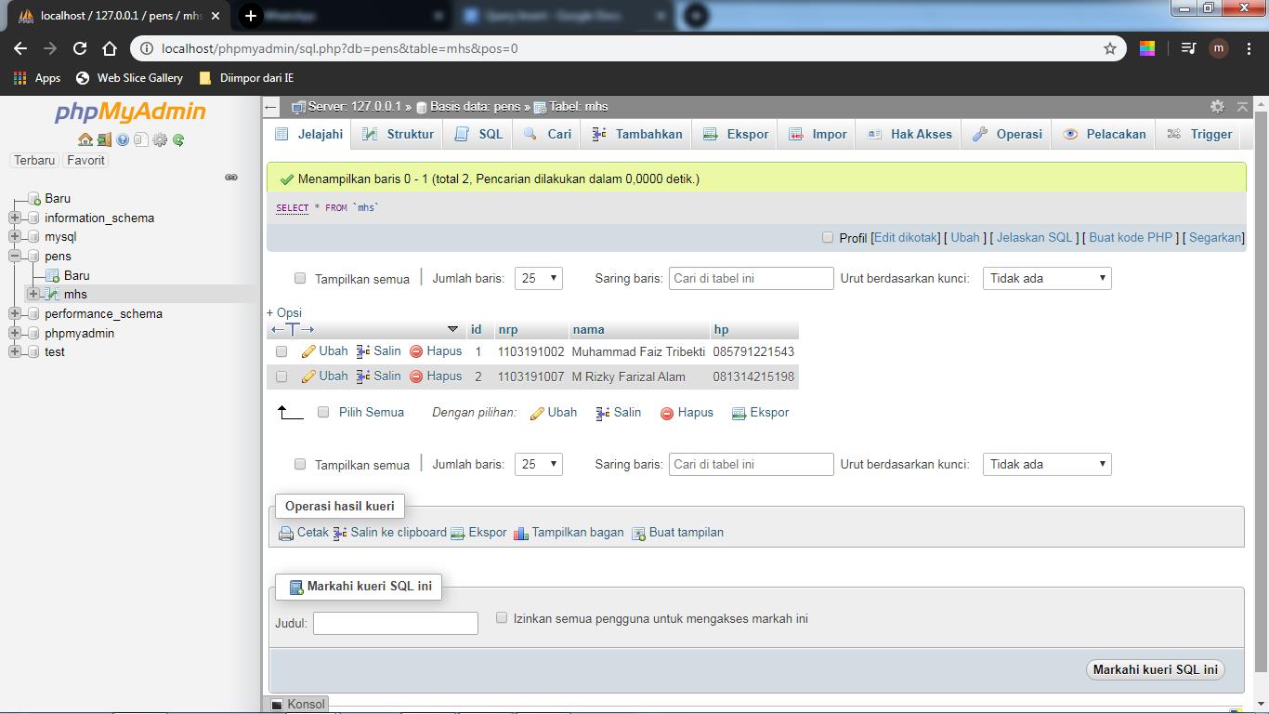
Task: Click the pencil Ubah icon for row 1
Action: (x=308, y=352)
